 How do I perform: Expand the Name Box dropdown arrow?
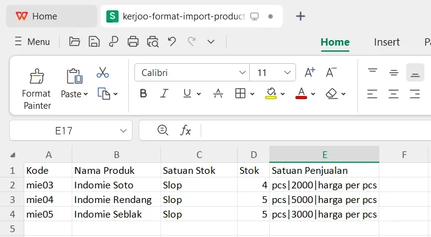pyautogui.click(x=123, y=131)
